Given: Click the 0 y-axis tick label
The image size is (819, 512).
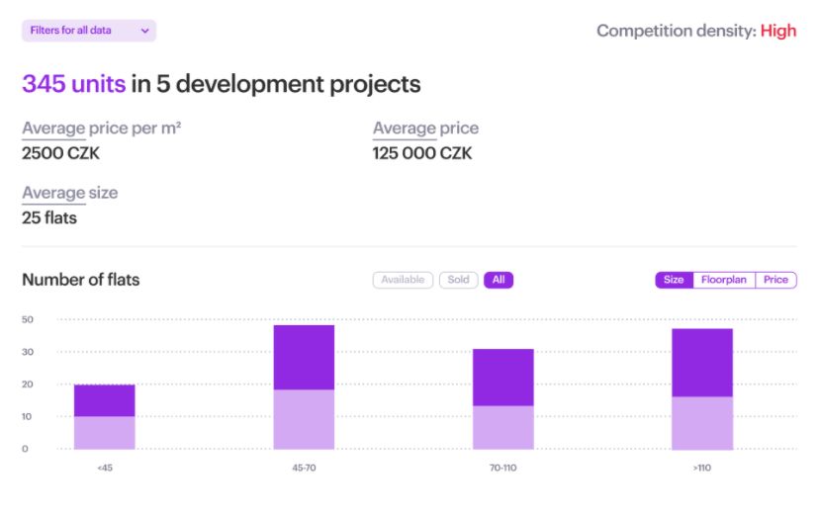Looking at the screenshot, I should click(25, 449).
